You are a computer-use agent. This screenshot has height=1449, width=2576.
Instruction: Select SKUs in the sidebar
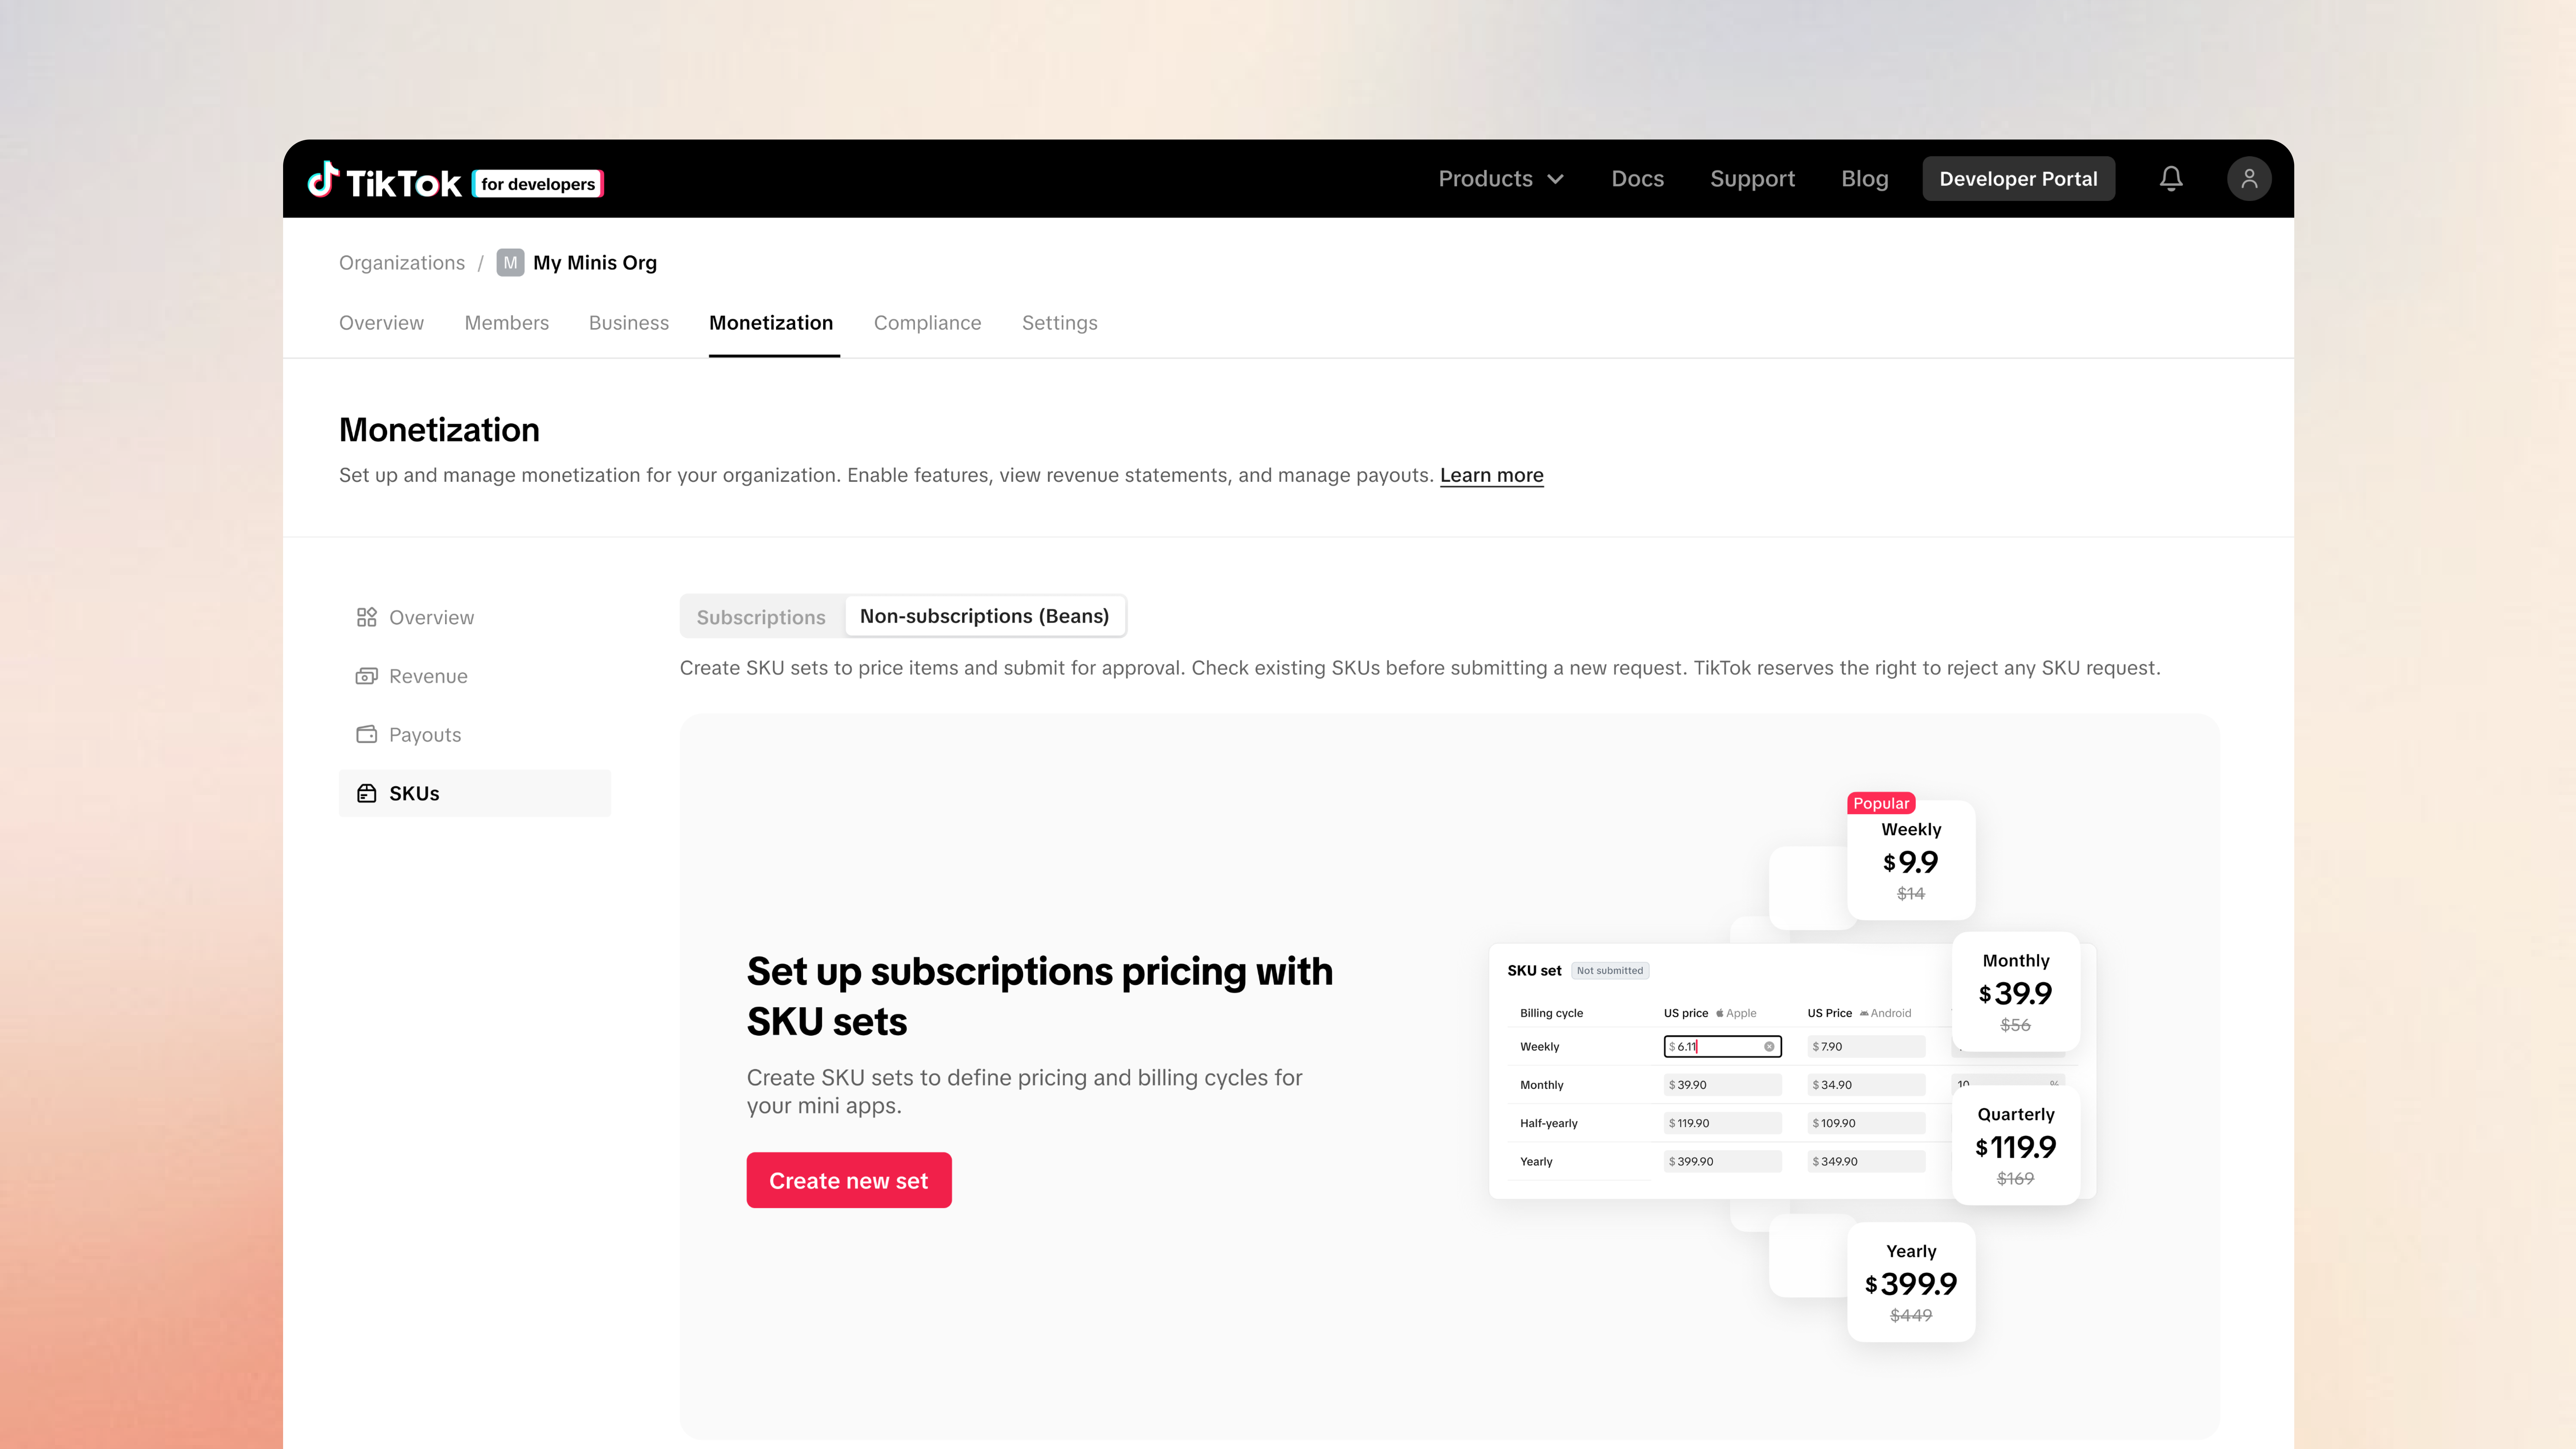click(x=475, y=793)
